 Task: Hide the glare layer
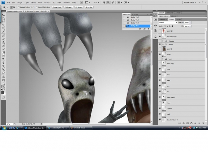(160, 80)
